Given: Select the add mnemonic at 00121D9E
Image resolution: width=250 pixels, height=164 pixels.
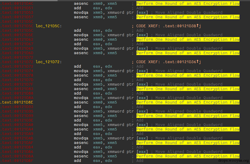Looking at the screenshot, I should (x=77, y=120).
